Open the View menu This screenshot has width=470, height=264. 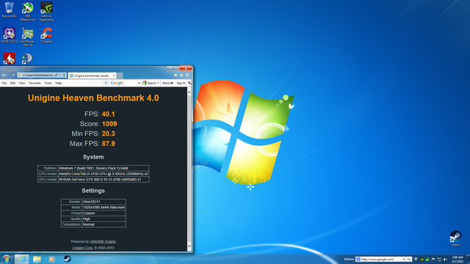22,83
